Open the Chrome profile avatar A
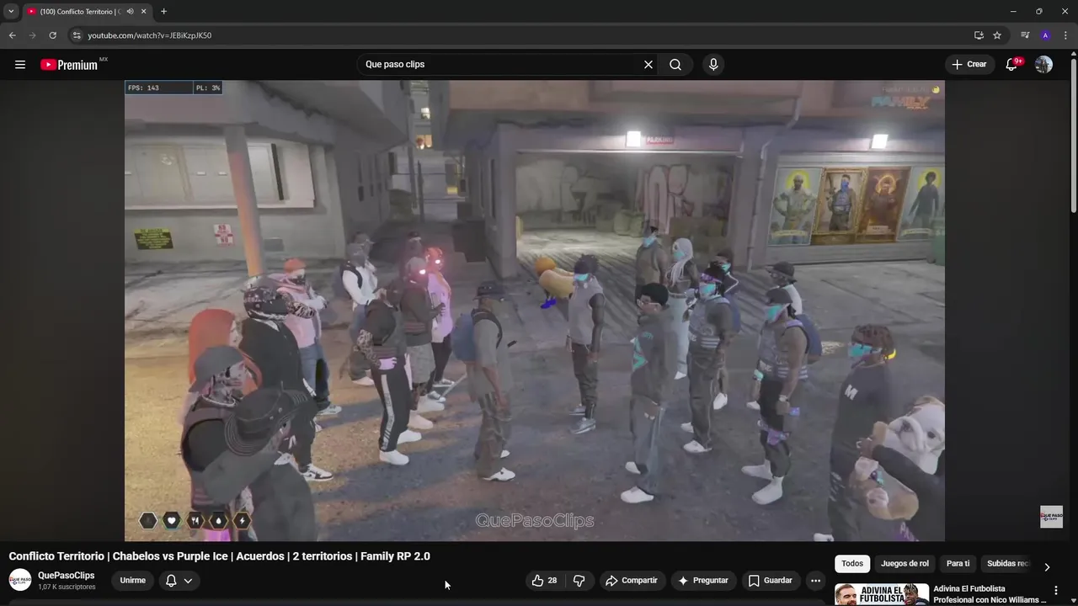1078x606 pixels. coord(1045,35)
